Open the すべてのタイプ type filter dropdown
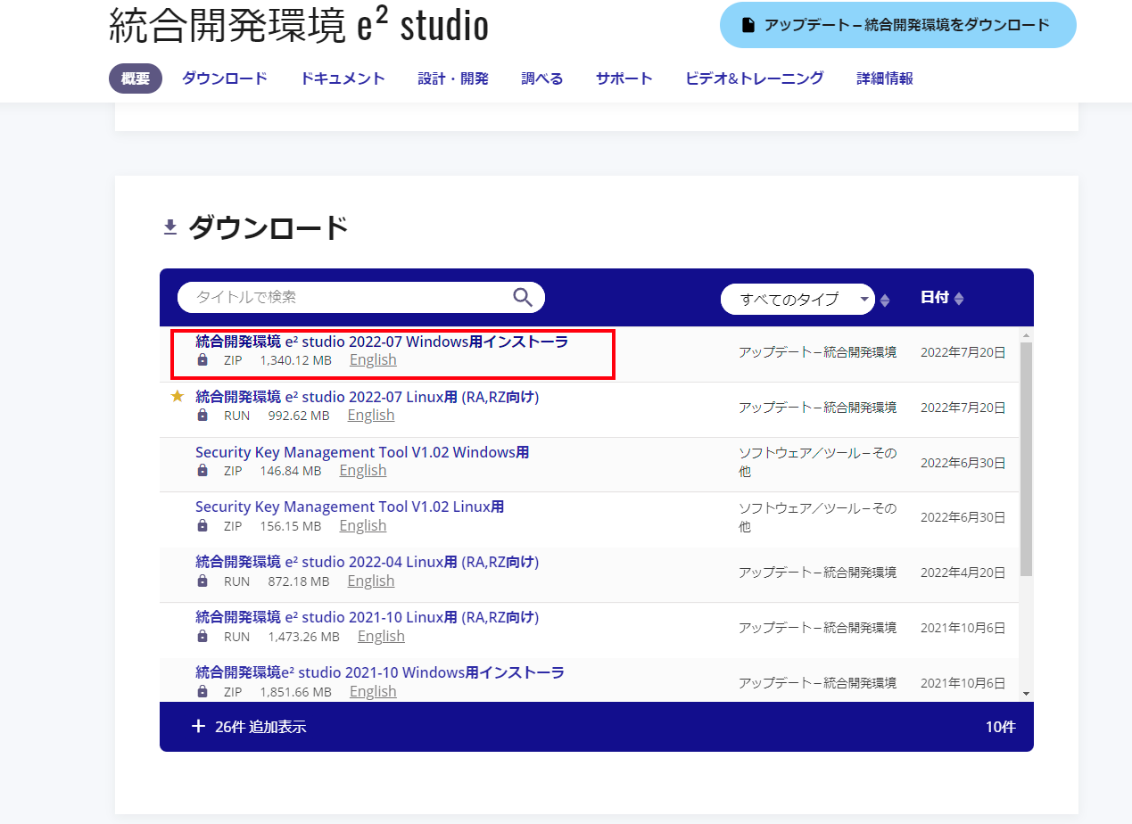Screen dimensions: 1132x824 pos(797,300)
